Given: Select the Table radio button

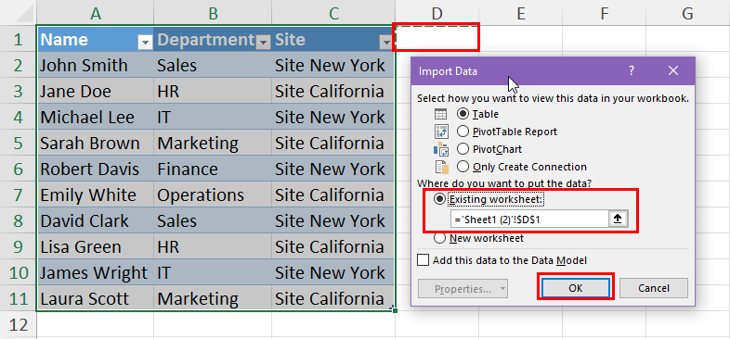Looking at the screenshot, I should tap(463, 114).
